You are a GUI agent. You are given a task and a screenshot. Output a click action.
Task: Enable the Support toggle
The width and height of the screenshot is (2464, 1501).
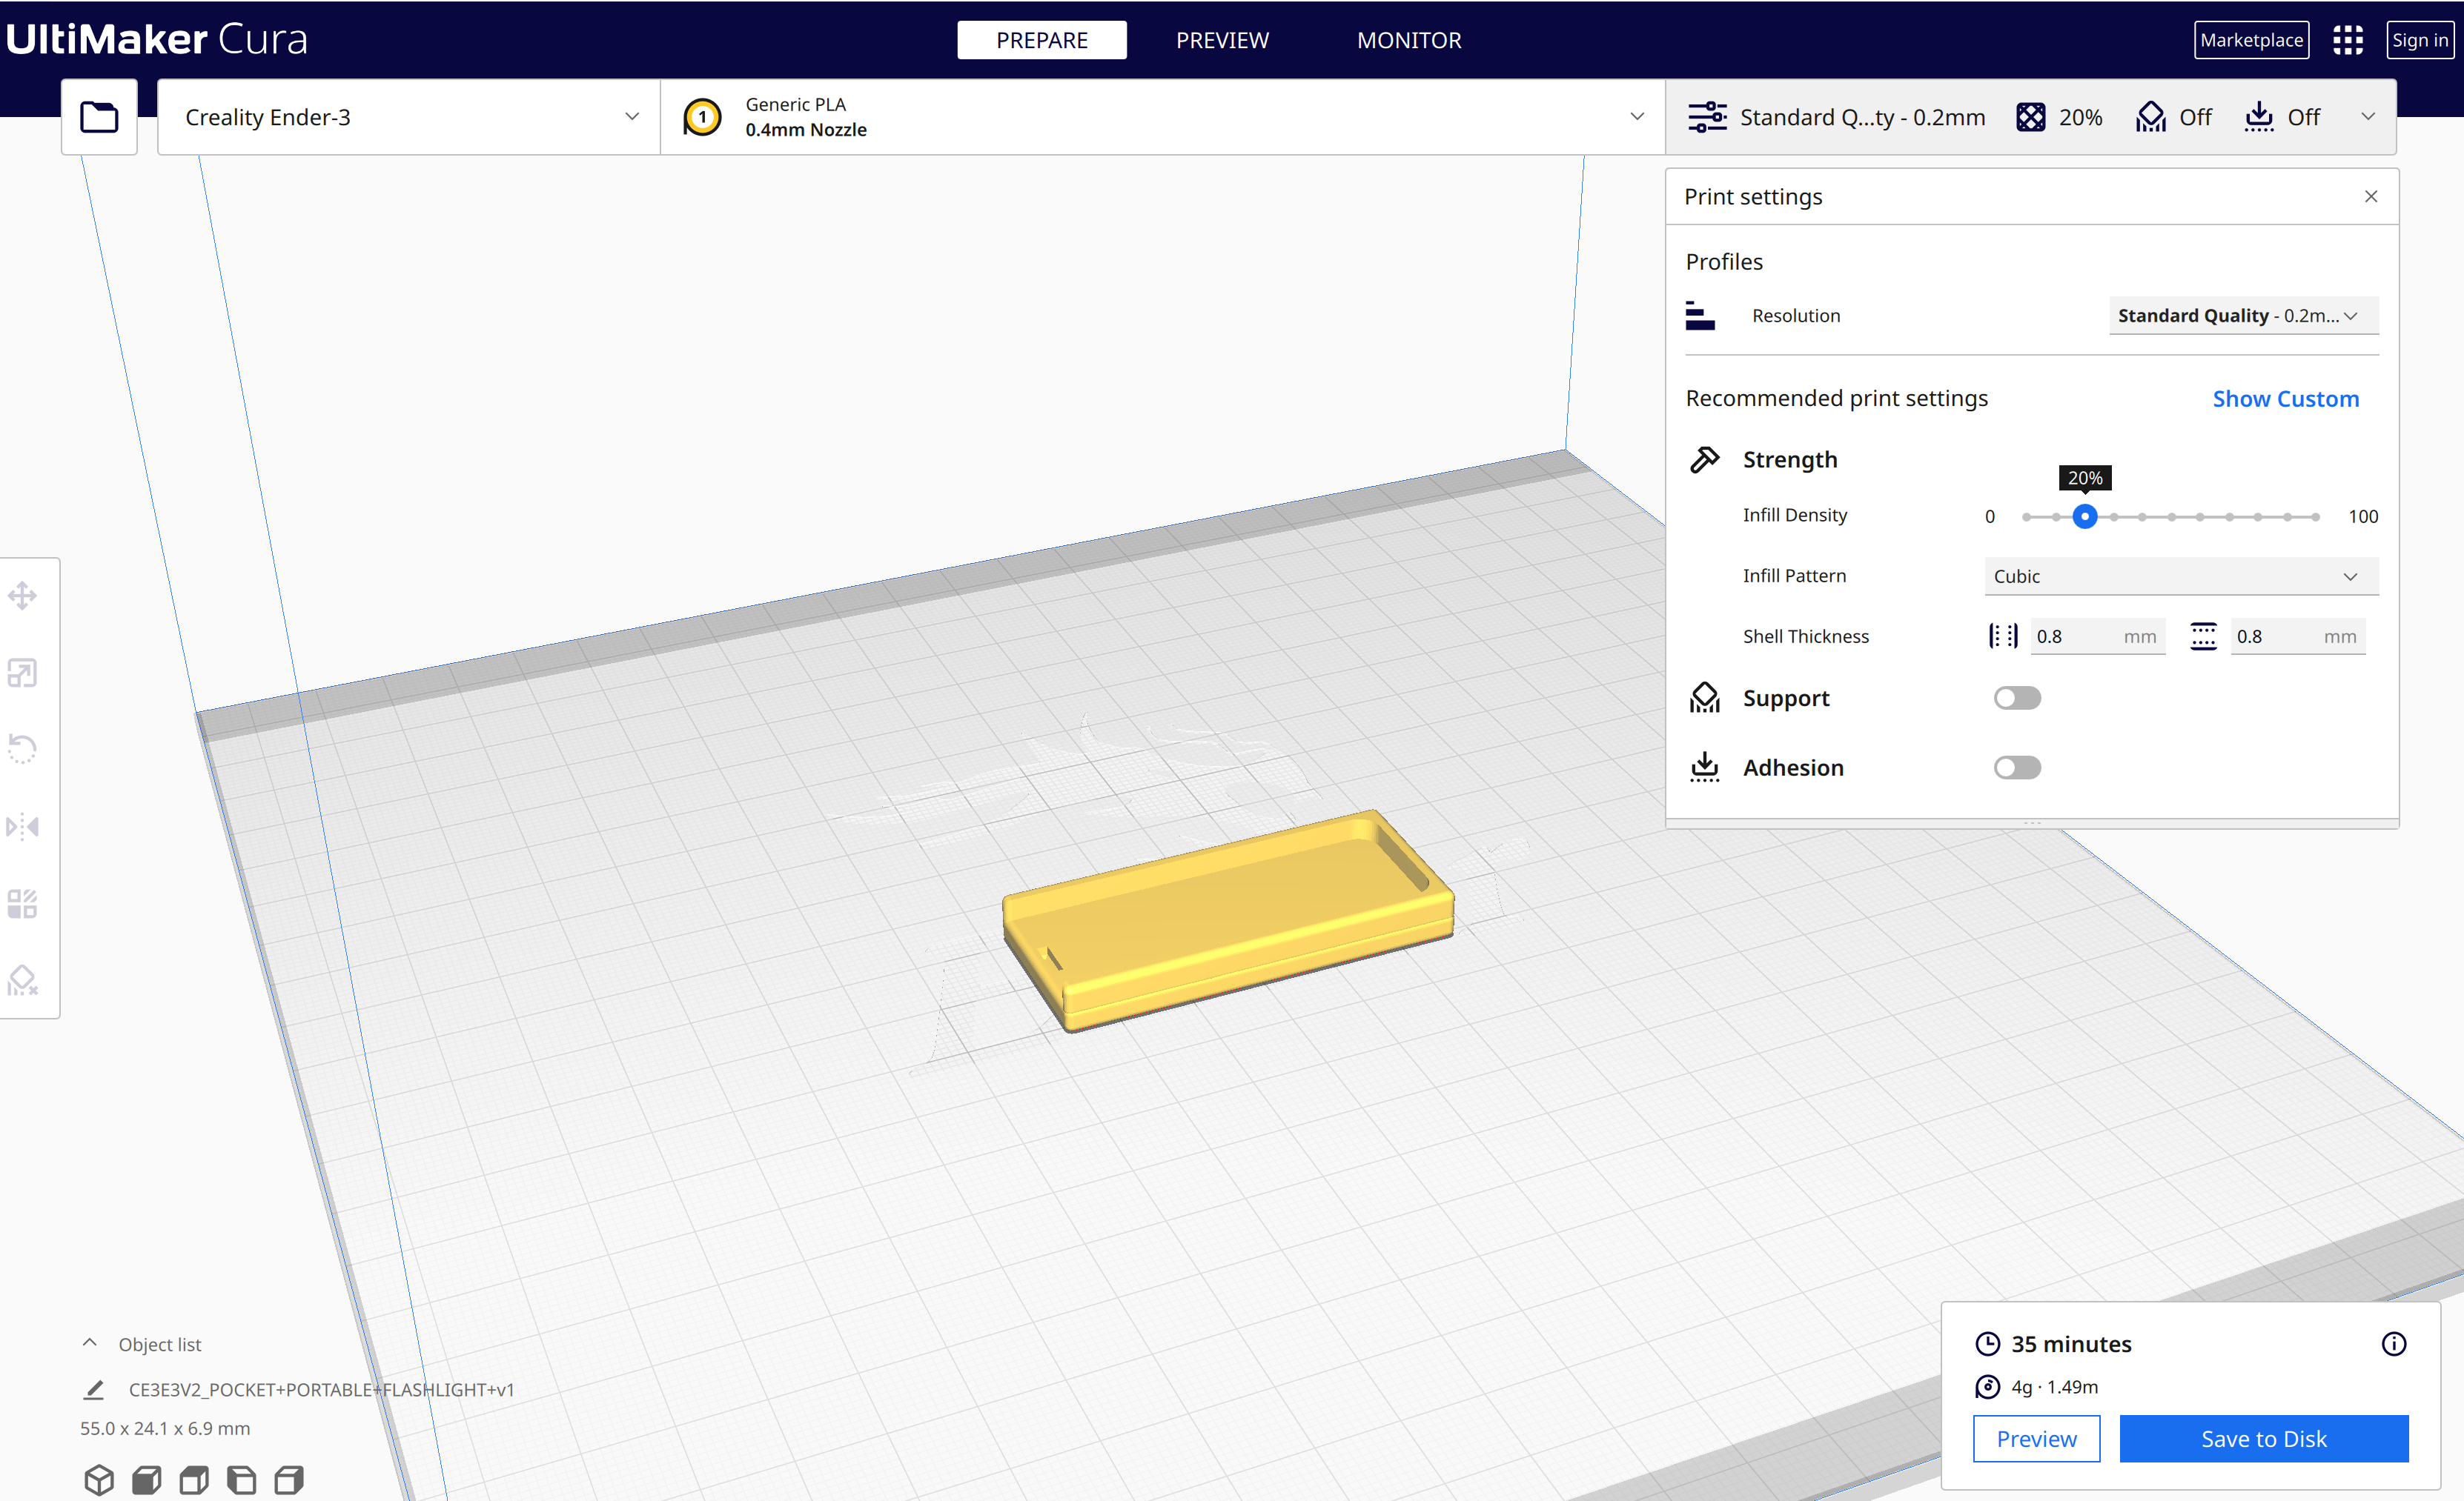2016,698
